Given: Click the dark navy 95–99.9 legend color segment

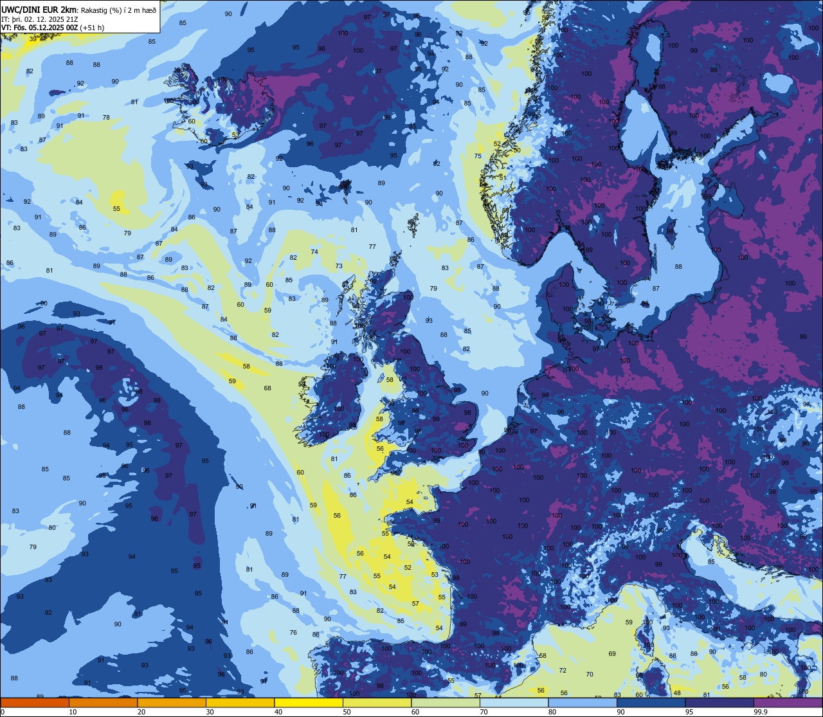Looking at the screenshot, I should [x=719, y=702].
